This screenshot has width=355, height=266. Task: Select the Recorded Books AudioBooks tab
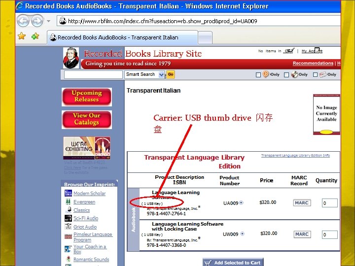tap(122, 37)
